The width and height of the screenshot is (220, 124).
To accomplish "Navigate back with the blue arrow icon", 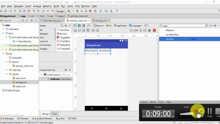I will coord(43,11).
